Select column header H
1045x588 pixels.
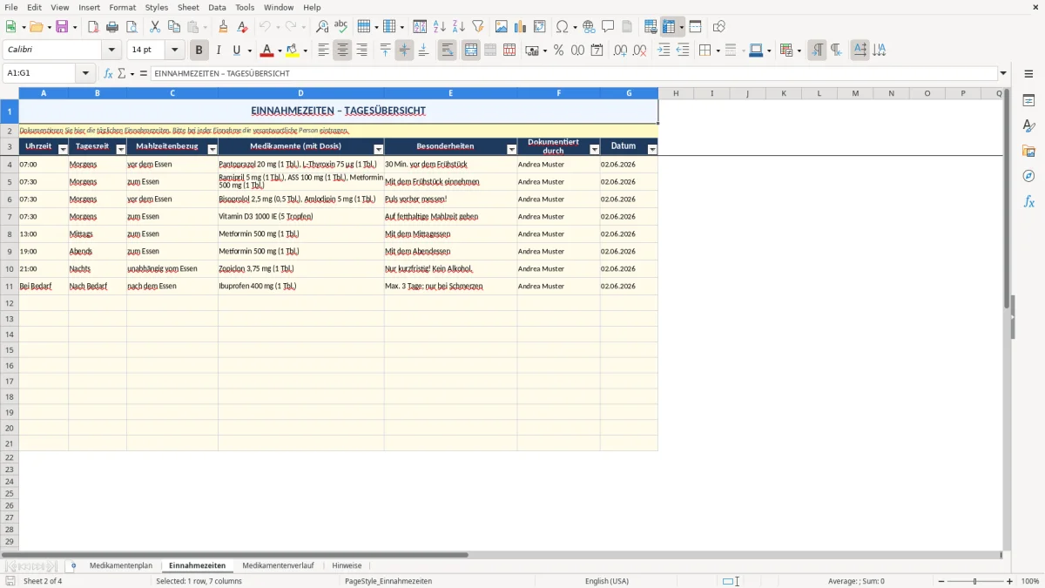click(x=676, y=93)
